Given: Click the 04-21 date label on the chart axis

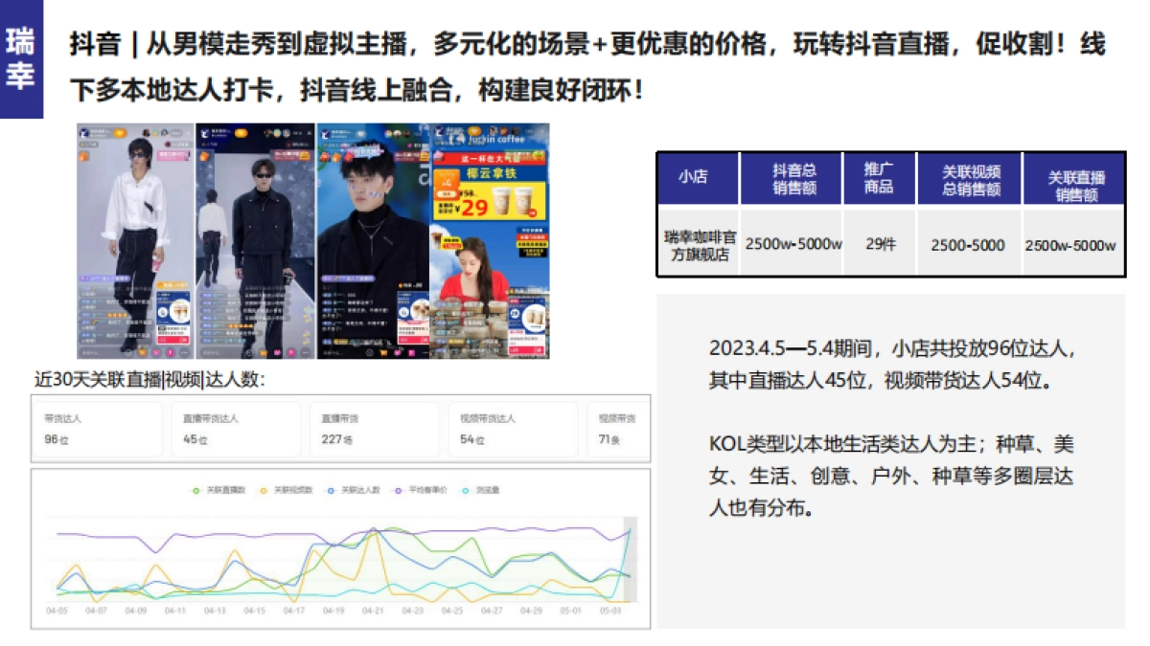Looking at the screenshot, I should (x=375, y=608).
